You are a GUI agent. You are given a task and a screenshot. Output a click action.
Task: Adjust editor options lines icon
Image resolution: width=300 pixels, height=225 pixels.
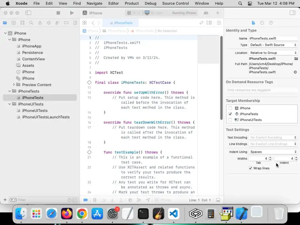coord(209,23)
